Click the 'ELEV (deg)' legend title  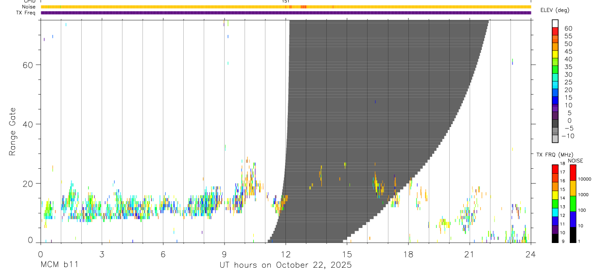(x=555, y=10)
